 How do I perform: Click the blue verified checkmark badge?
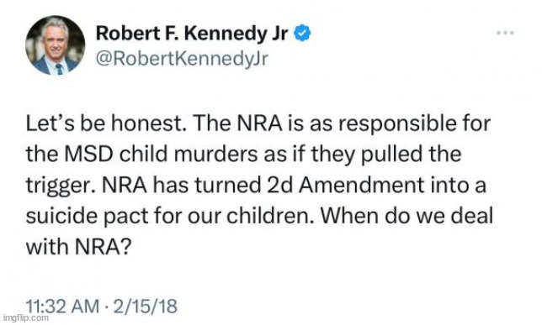[x=302, y=33]
